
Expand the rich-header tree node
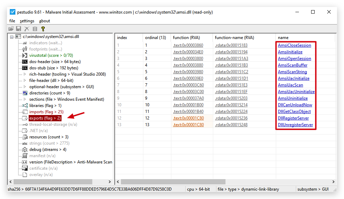pyautogui.click(x=24, y=74)
